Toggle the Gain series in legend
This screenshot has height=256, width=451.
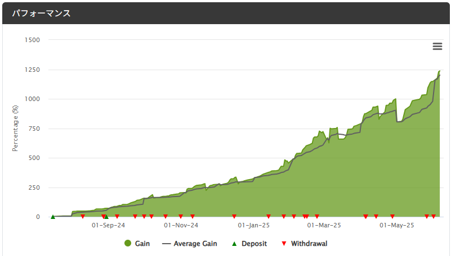click(137, 244)
